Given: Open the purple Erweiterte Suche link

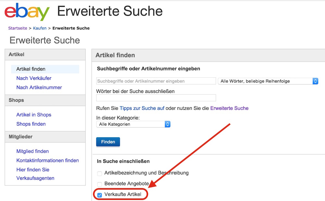Looking at the screenshot, I should [x=229, y=108].
